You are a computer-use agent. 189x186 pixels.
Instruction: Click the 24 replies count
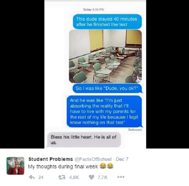point(41,177)
